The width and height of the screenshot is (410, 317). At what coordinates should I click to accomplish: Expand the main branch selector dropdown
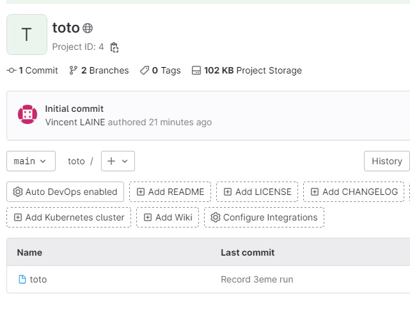pyautogui.click(x=31, y=161)
